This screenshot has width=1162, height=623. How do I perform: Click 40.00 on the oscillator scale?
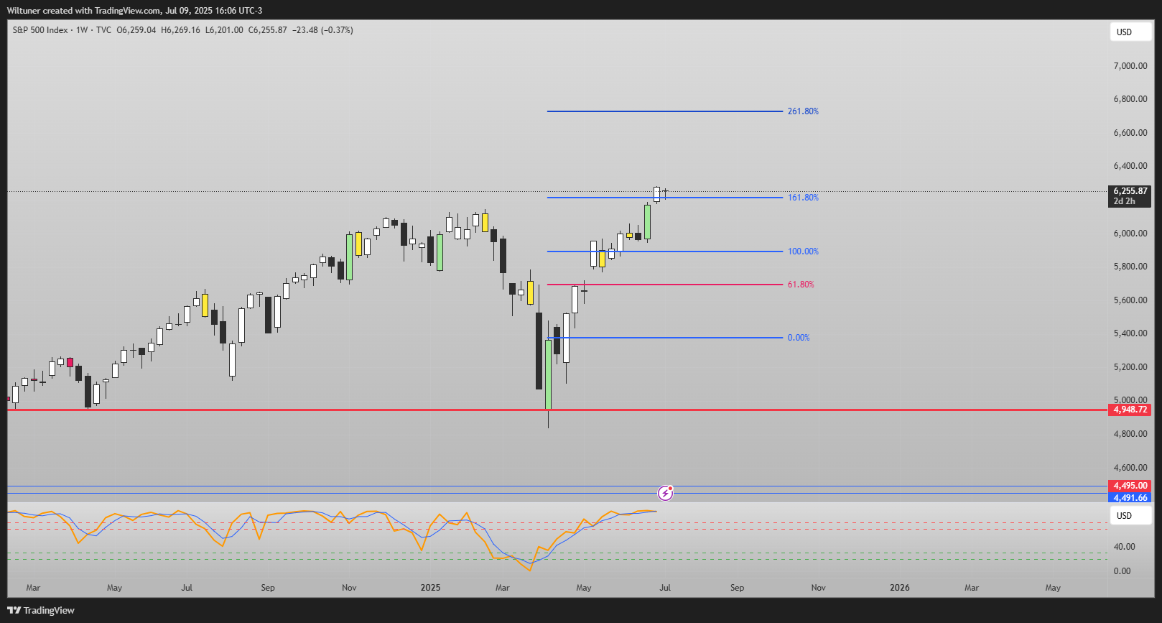[x=1125, y=547]
